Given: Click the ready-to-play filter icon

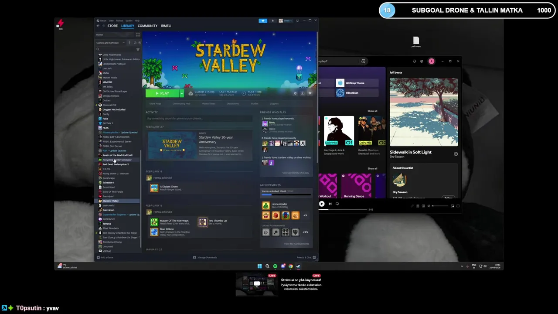Looking at the screenshot, I should point(139,43).
